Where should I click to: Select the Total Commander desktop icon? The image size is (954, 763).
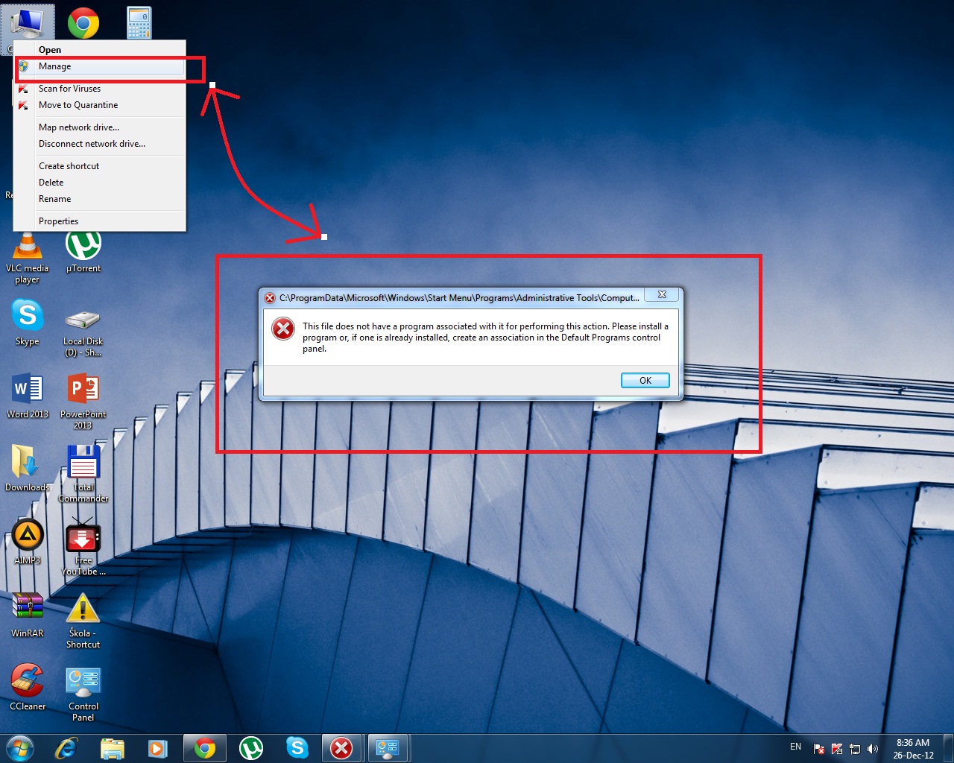pos(83,474)
